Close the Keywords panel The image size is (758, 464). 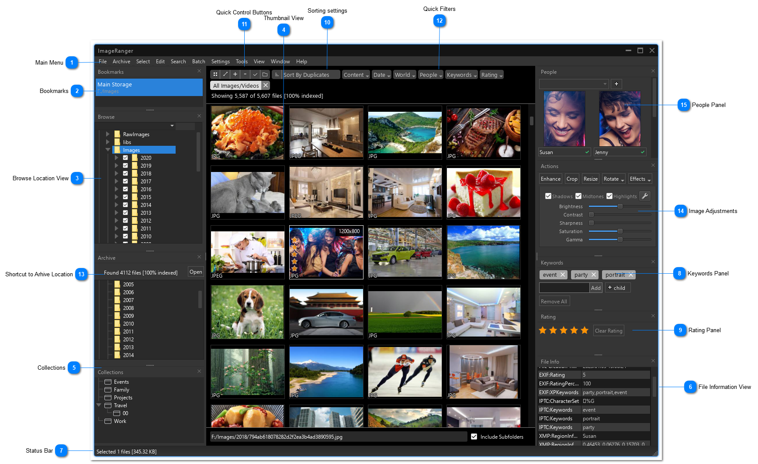[653, 262]
